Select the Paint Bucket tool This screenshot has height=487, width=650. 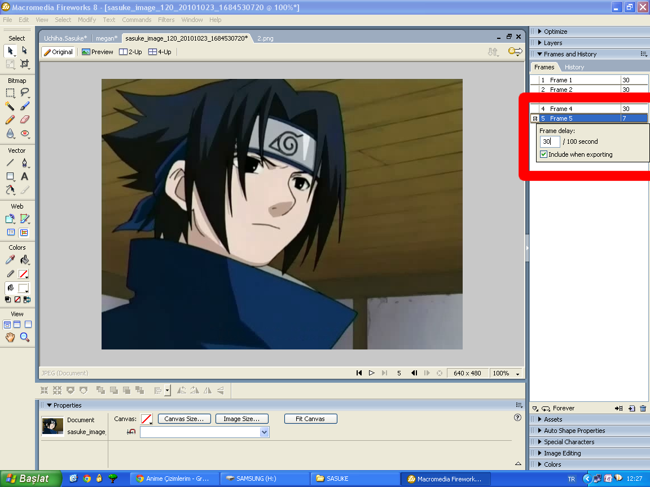click(x=24, y=260)
